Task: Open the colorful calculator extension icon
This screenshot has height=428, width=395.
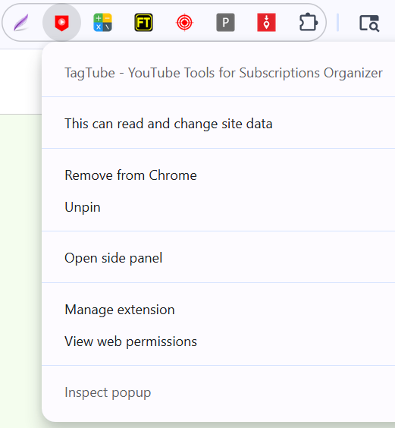Action: click(102, 22)
